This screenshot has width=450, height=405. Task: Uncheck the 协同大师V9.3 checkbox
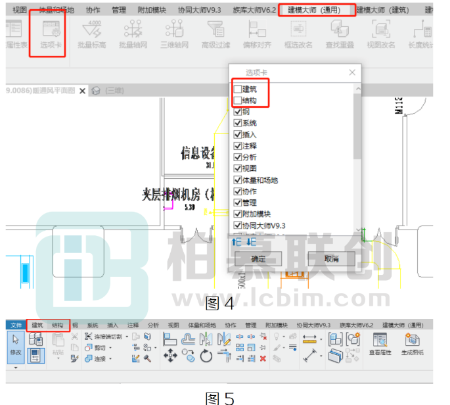(237, 226)
